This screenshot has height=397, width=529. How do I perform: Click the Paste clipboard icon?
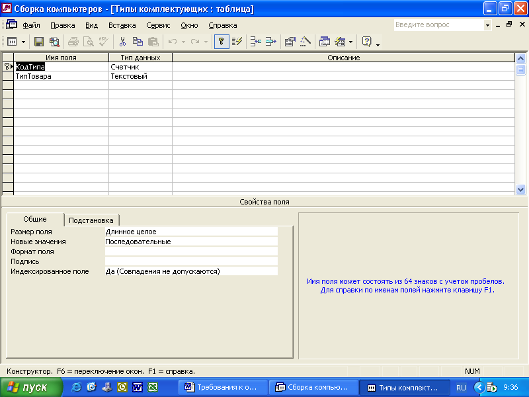click(x=153, y=42)
